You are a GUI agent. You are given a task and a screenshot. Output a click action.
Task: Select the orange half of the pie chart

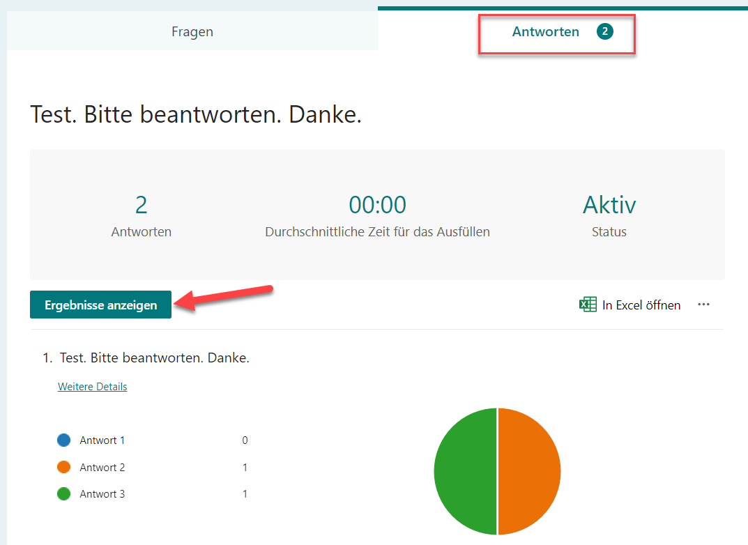[529, 472]
